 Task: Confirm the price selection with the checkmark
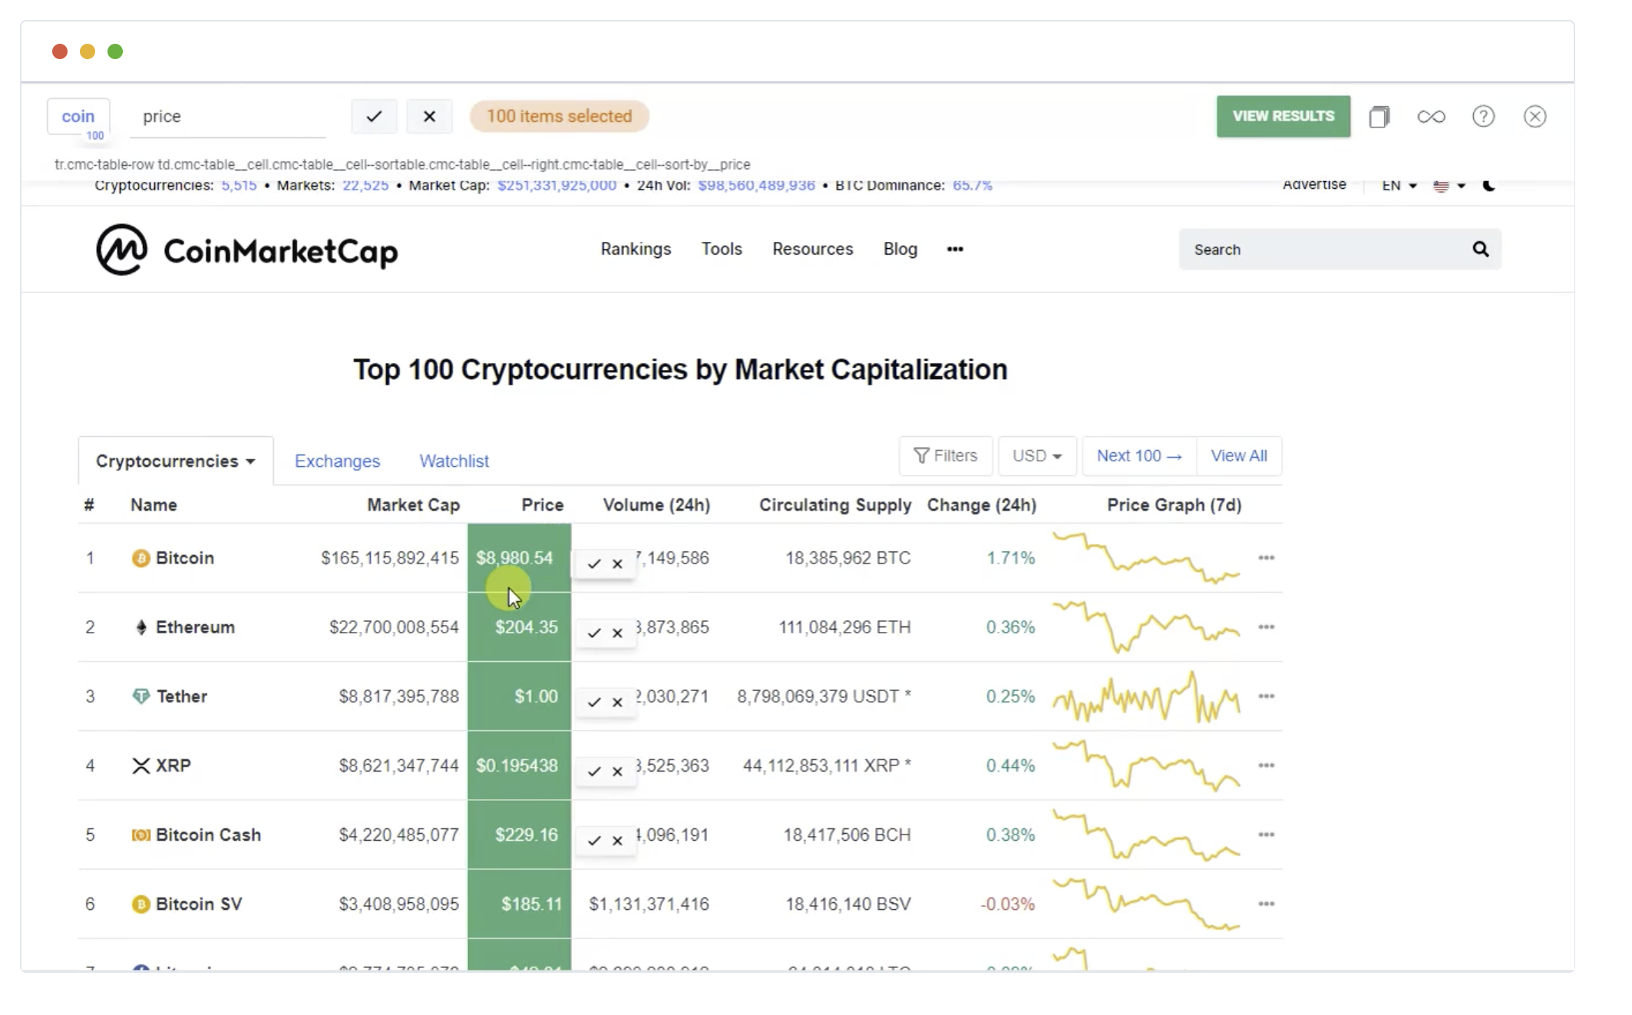pyautogui.click(x=374, y=117)
